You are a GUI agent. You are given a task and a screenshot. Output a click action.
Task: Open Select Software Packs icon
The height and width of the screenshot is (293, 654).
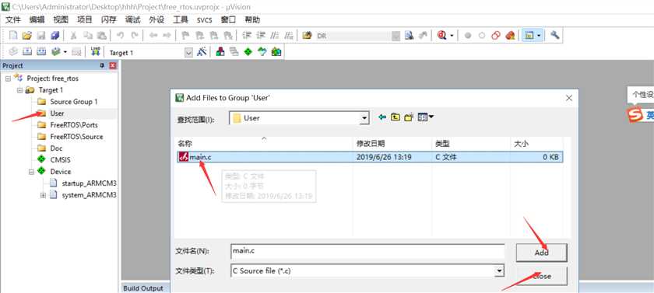tap(262, 51)
